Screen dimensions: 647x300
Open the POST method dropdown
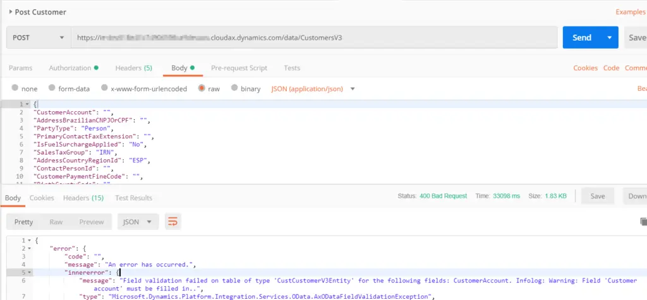[39, 37]
